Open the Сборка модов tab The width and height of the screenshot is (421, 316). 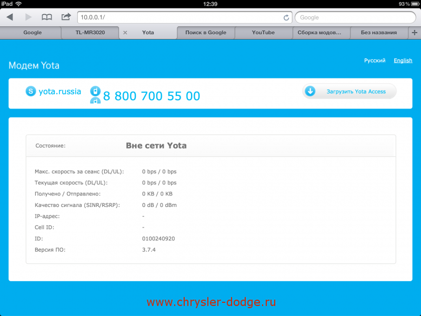tap(321, 33)
